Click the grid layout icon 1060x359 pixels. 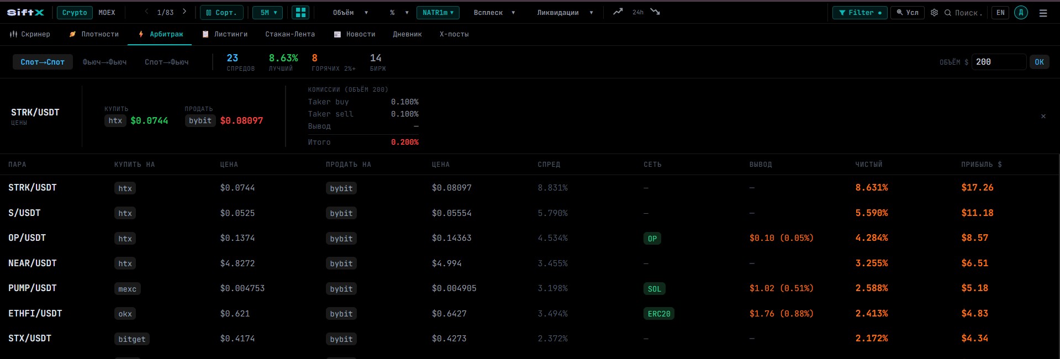300,12
